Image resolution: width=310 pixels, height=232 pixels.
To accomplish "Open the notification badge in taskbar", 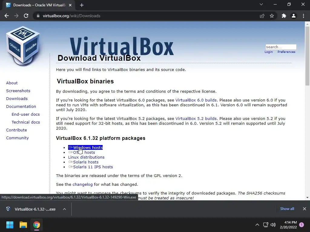I will [x=302, y=225].
